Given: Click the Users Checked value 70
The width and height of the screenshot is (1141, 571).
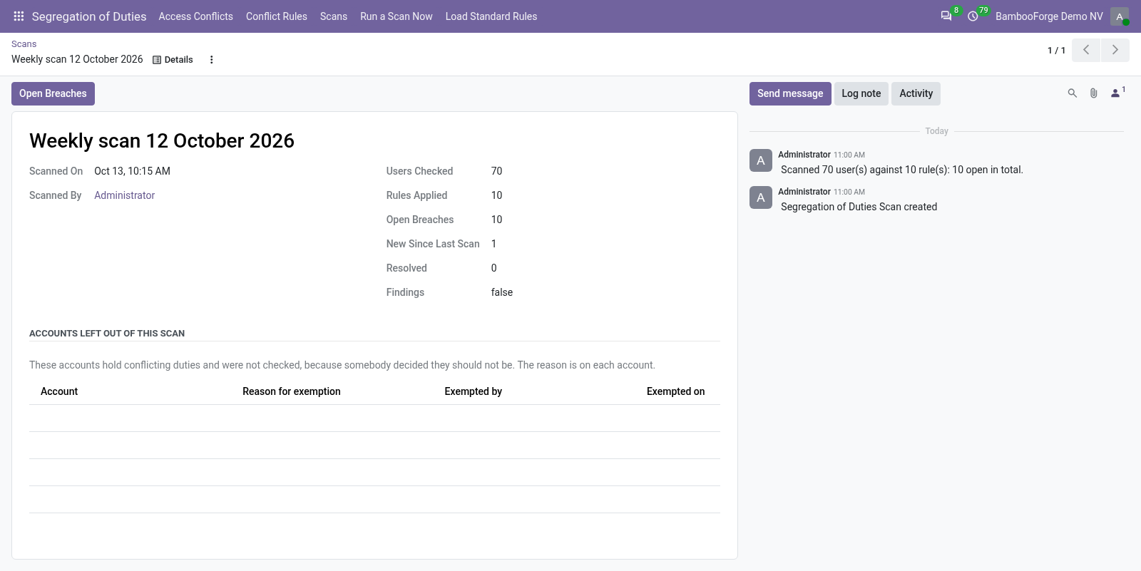Looking at the screenshot, I should point(497,171).
